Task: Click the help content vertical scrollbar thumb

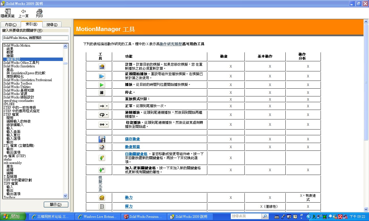Action: tap(366, 82)
